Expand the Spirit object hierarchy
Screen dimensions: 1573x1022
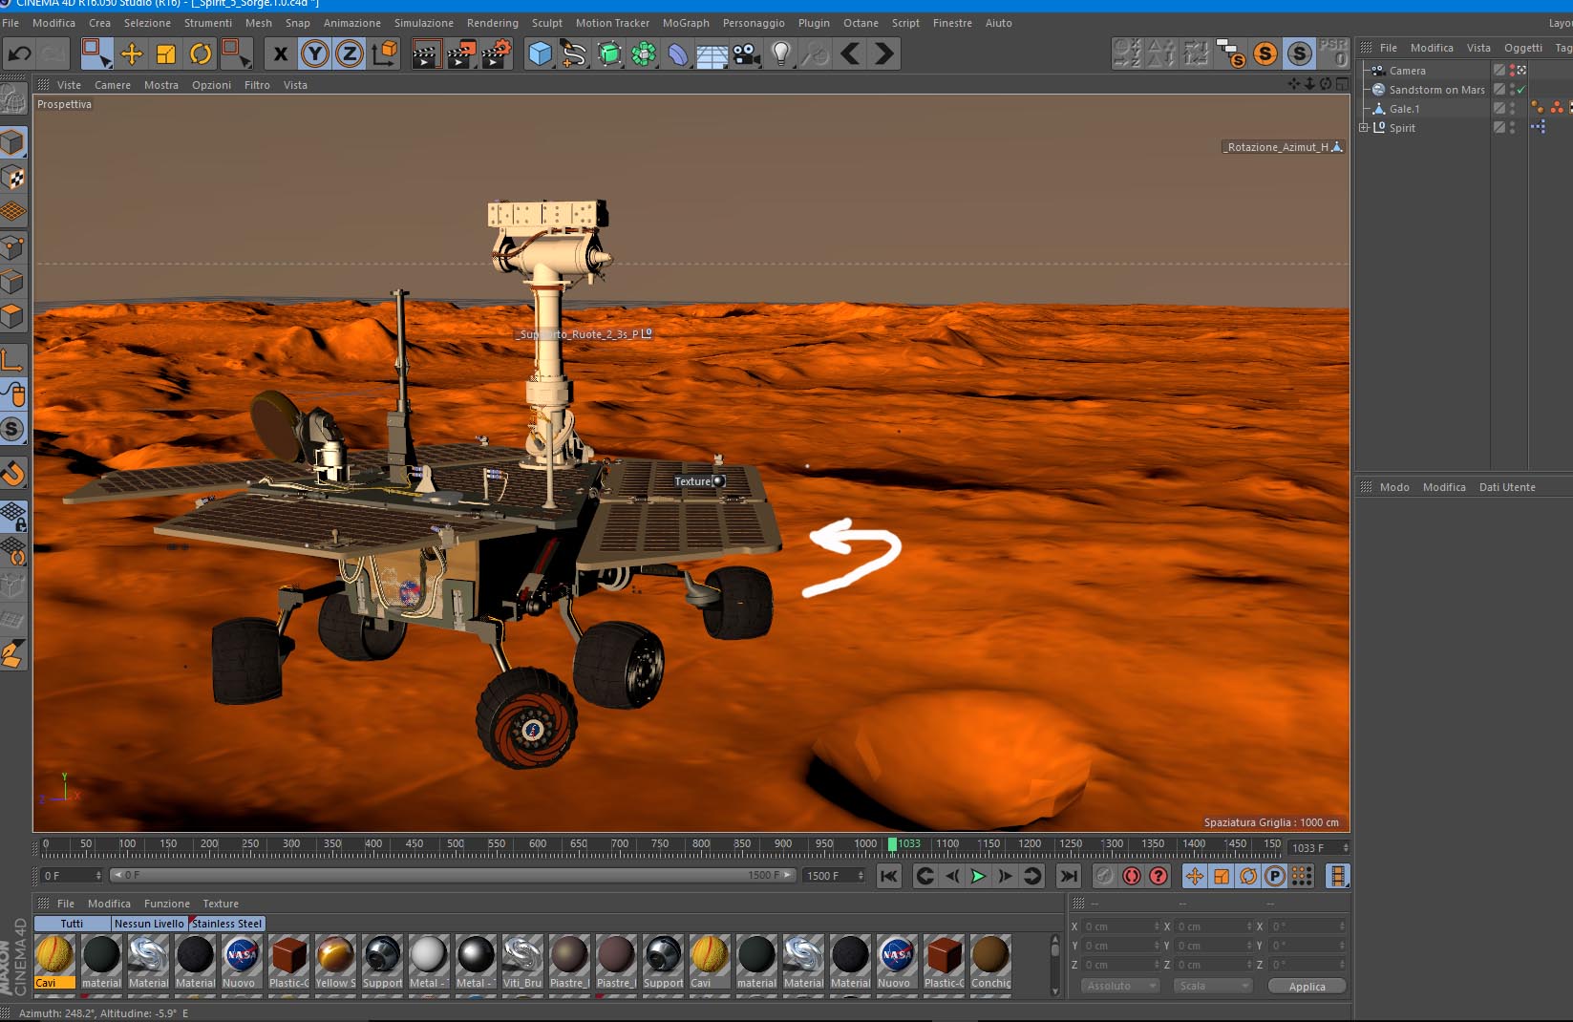1364,127
